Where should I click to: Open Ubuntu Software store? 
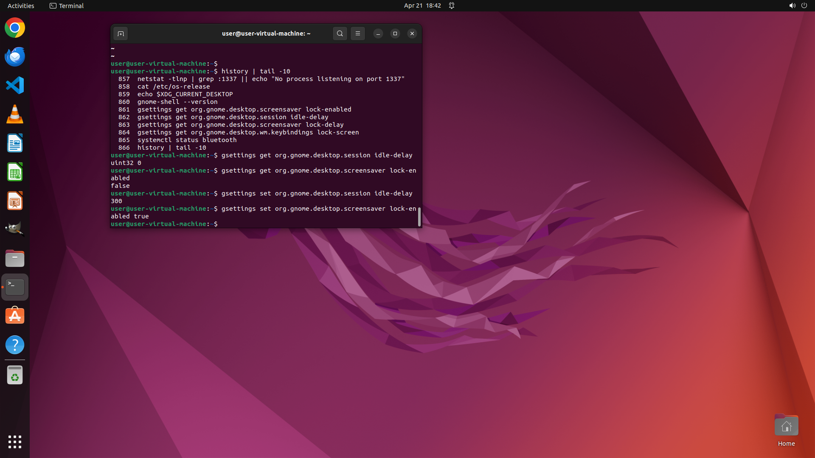pos(15,316)
